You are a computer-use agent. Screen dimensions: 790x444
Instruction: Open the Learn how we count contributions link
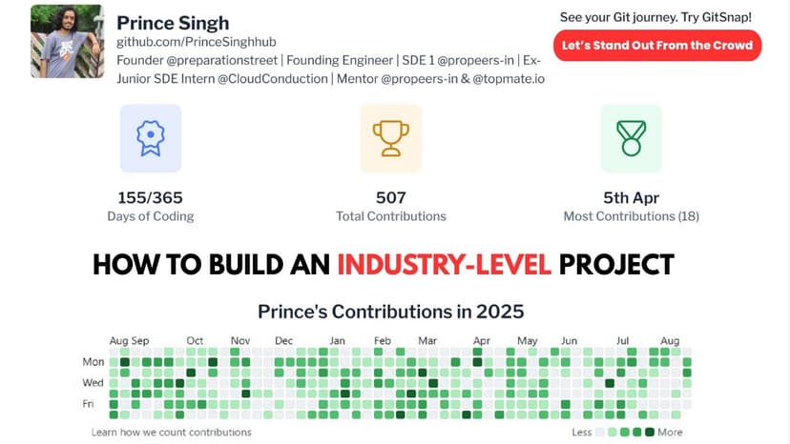(172, 432)
